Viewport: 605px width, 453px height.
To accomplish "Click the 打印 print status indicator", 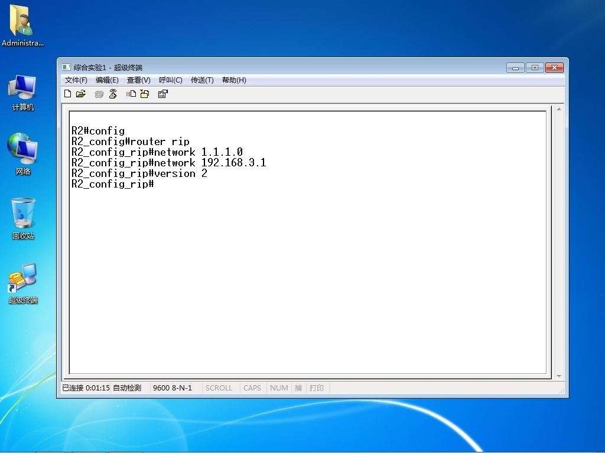I will point(317,388).
